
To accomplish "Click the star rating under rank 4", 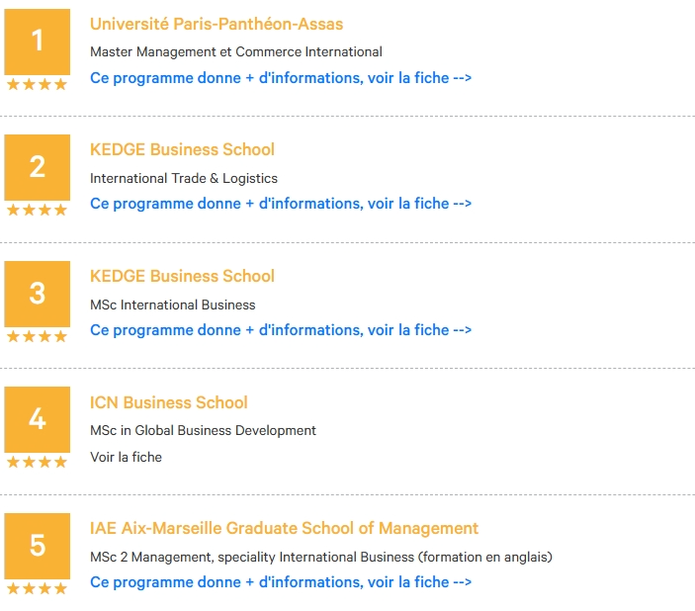I will 38,462.
